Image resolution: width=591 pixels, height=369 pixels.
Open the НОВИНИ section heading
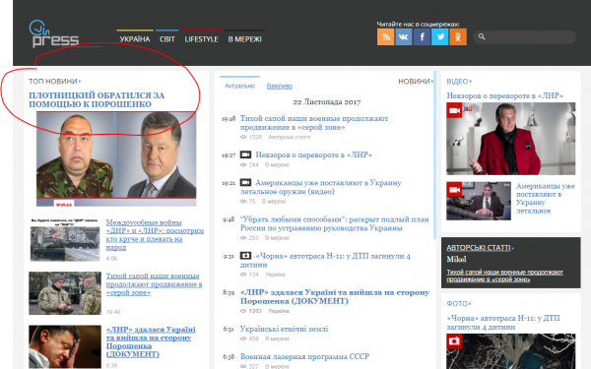[416, 82]
